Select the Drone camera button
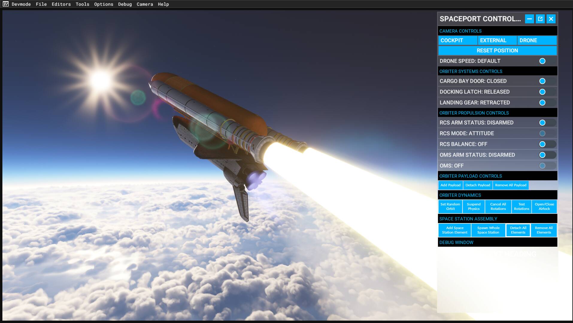This screenshot has width=573, height=323. click(x=537, y=40)
